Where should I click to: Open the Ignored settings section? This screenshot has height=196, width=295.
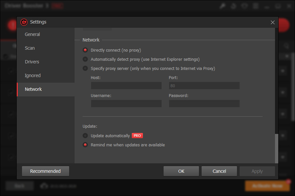point(32,75)
